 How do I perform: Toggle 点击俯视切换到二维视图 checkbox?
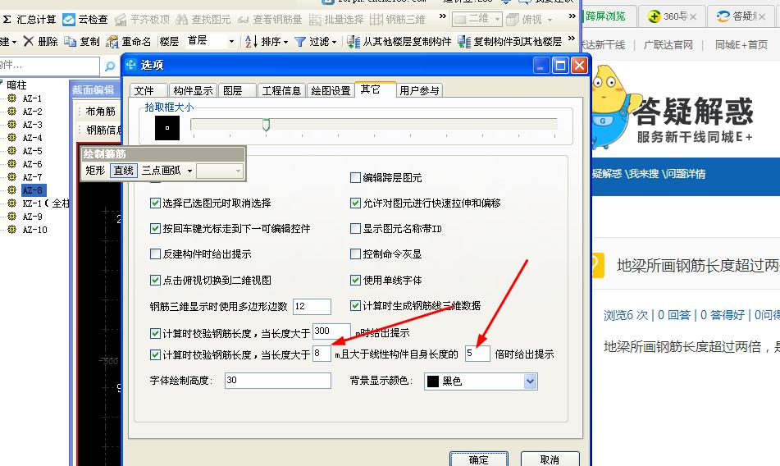tap(155, 280)
